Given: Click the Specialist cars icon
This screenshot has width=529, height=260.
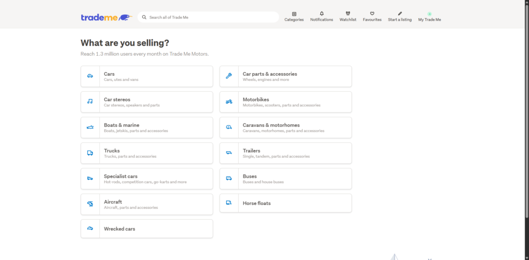Looking at the screenshot, I should tap(90, 178).
